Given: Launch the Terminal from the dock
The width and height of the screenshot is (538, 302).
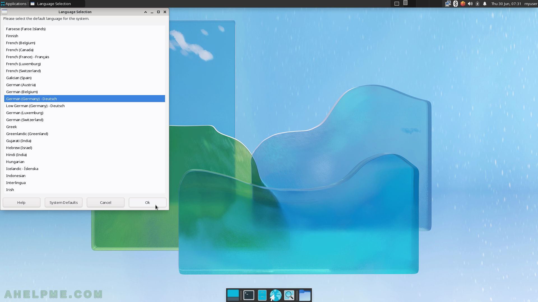Looking at the screenshot, I should coord(249,295).
